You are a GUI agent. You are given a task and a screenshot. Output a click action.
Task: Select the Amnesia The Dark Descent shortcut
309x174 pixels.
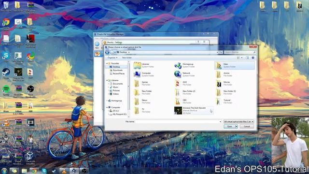pos(194,111)
